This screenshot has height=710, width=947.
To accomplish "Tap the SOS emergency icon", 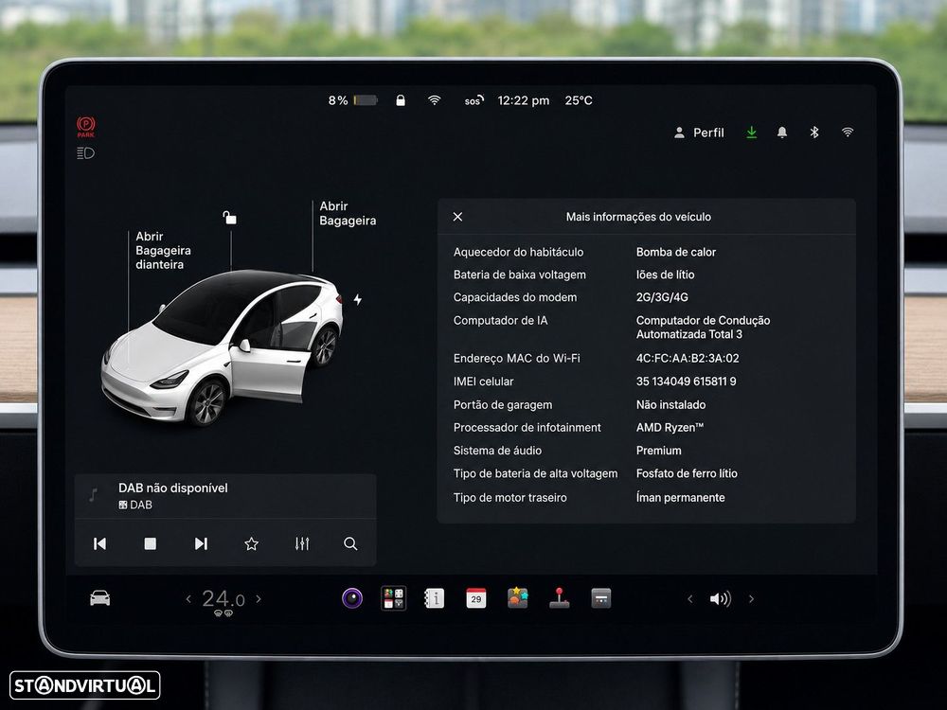I will [x=474, y=100].
